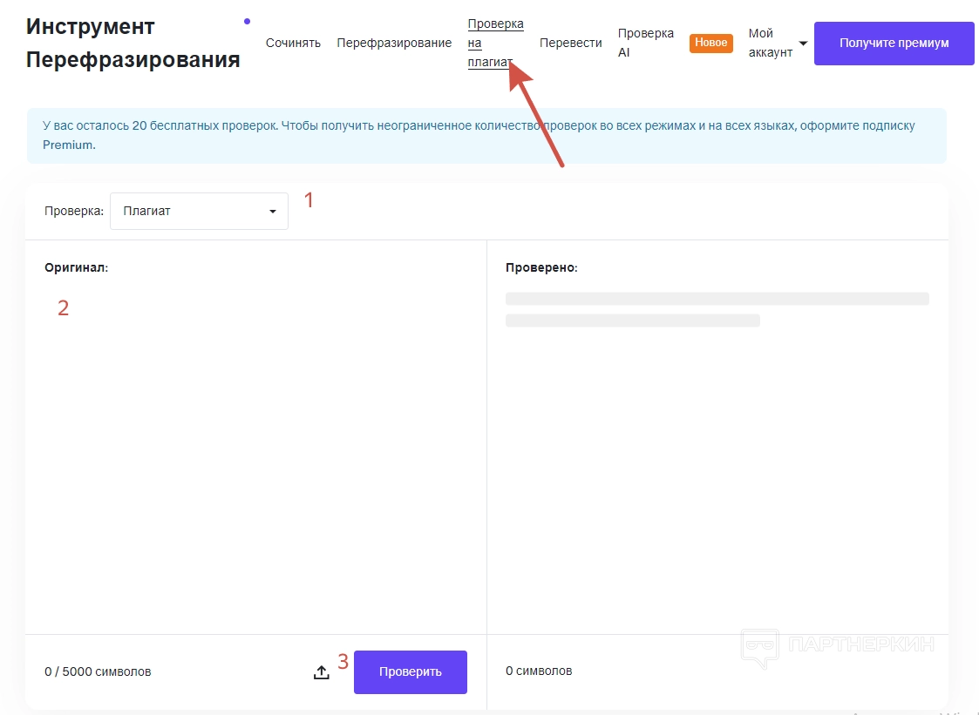Go to Перефразирование in the nav
The image size is (979, 715).
(x=394, y=43)
